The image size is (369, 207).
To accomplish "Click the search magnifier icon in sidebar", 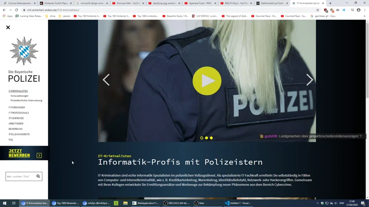I will pyautogui.click(x=38, y=176).
